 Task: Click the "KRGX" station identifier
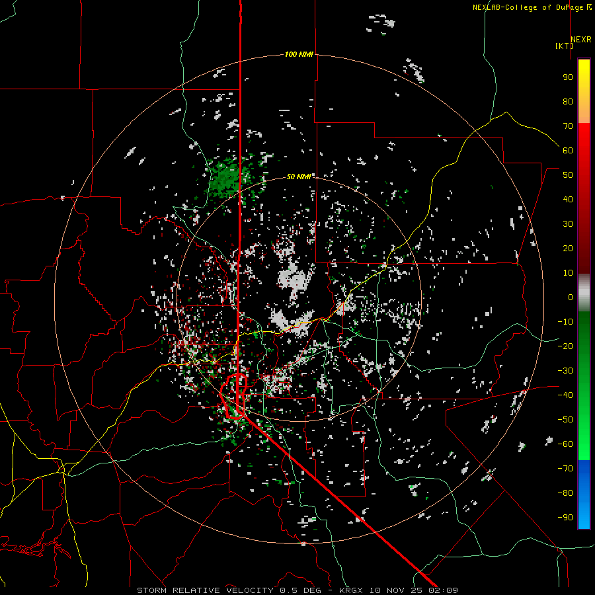(352, 590)
